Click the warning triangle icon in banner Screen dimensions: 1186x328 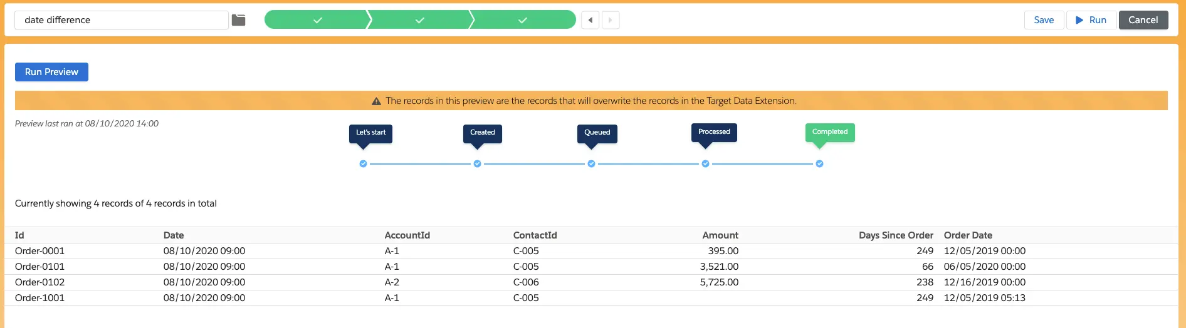coord(376,101)
